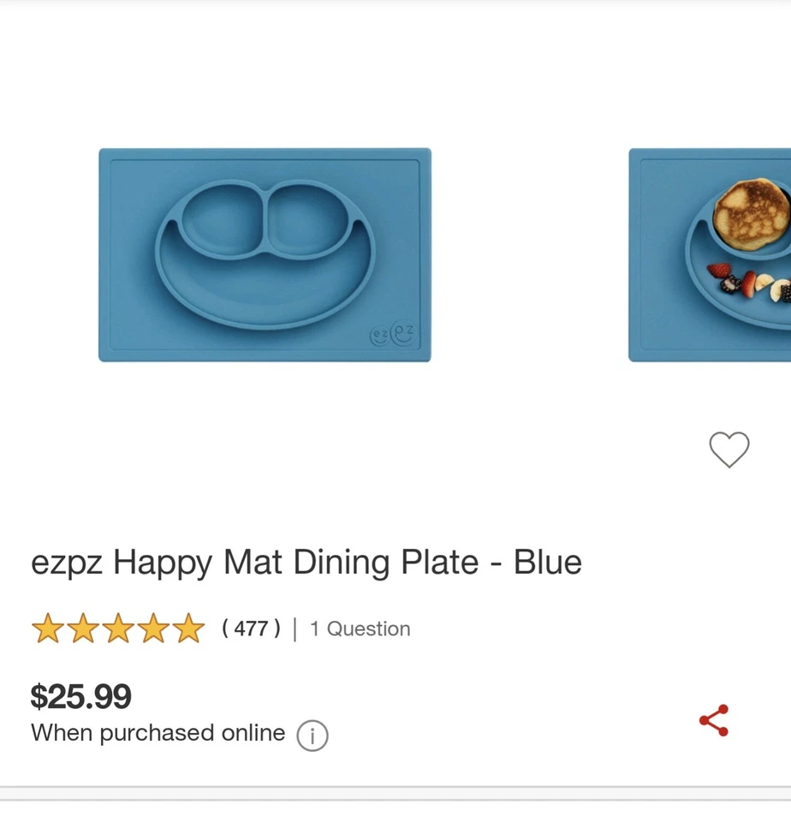The height and width of the screenshot is (822, 791).
Task: Click the ezpz Happy Mat product title
Action: coord(306,563)
